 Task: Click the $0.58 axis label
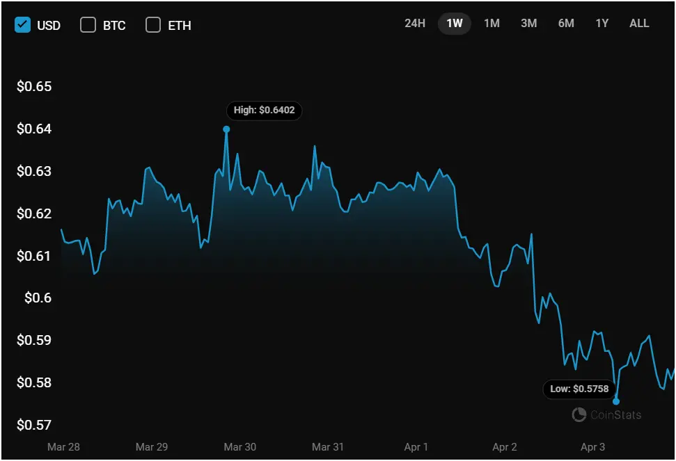click(x=34, y=382)
